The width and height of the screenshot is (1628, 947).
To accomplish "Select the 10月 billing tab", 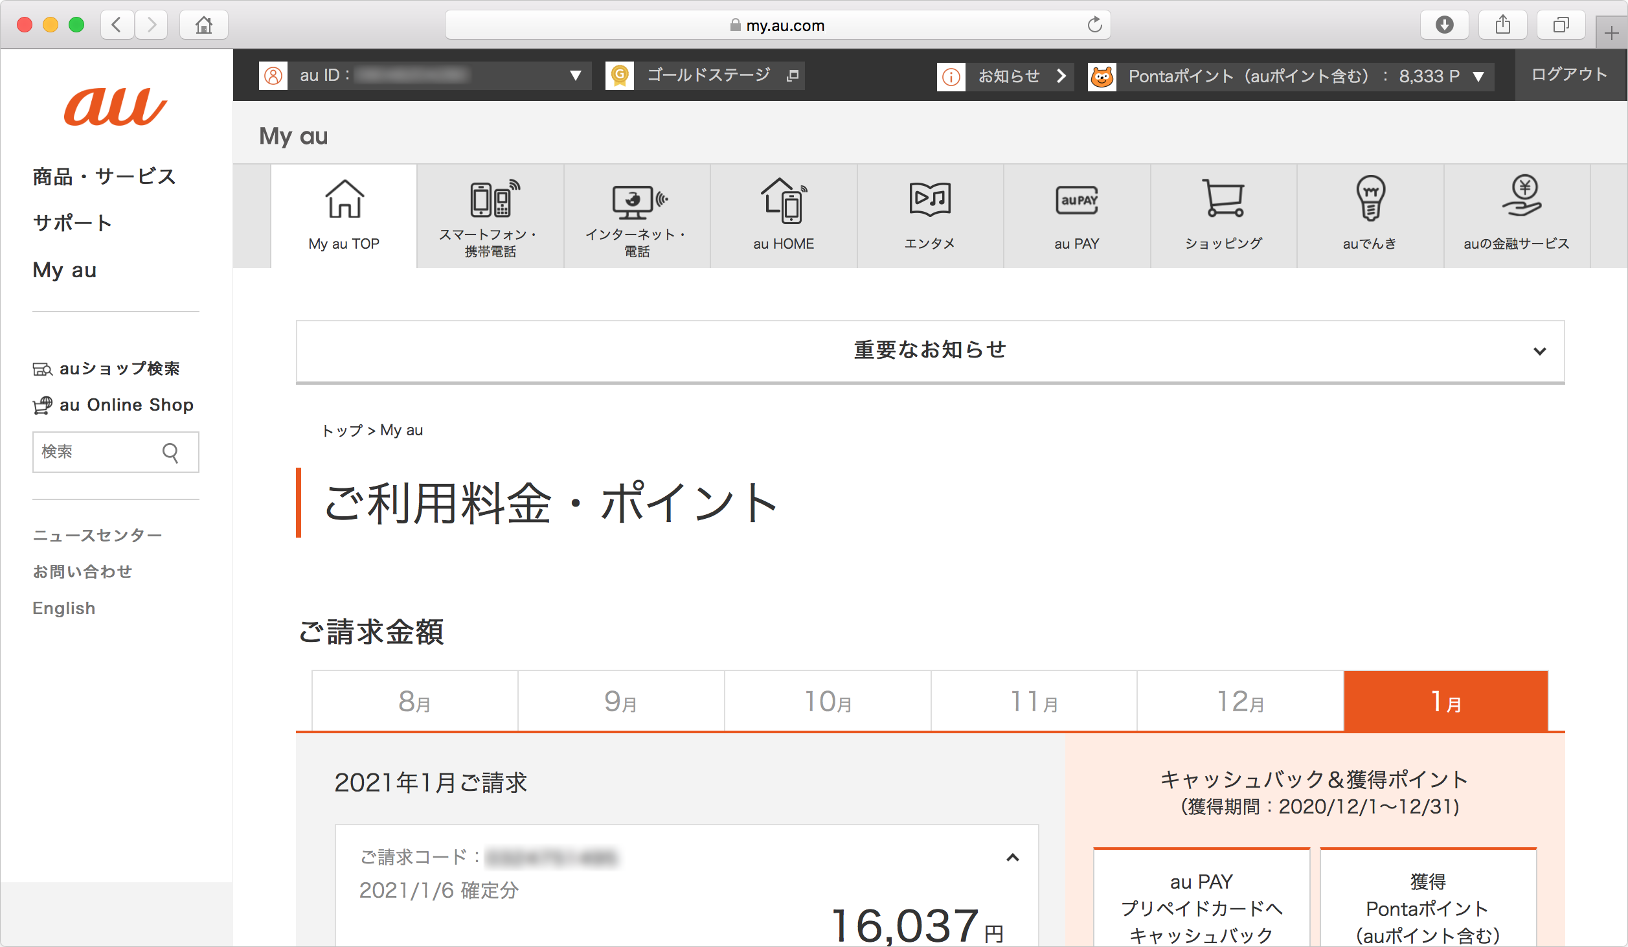I will tap(828, 702).
